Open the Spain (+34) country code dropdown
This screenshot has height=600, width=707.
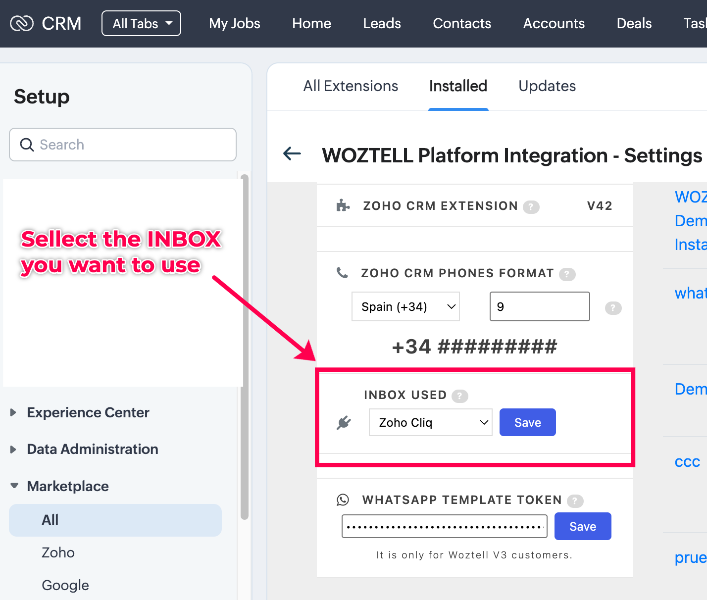(x=405, y=306)
